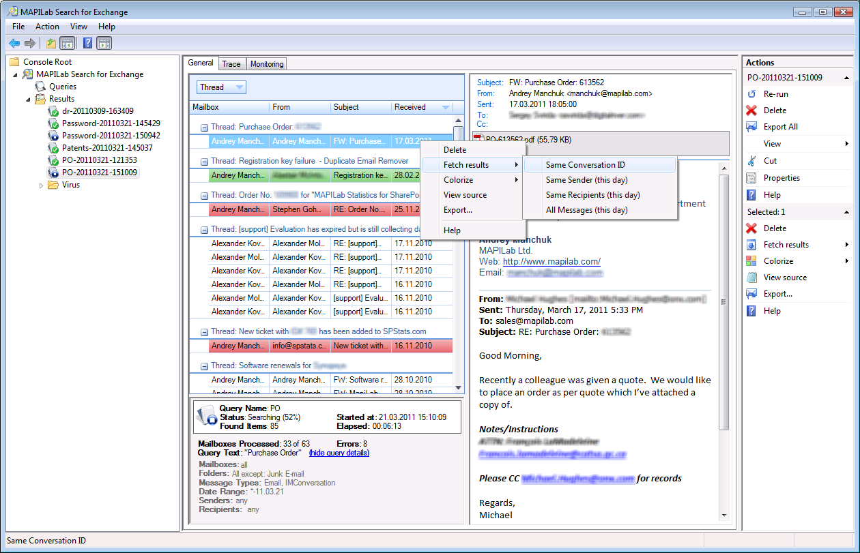The width and height of the screenshot is (860, 553).
Task: Click the blue Help toolbar icon
Action: [87, 43]
